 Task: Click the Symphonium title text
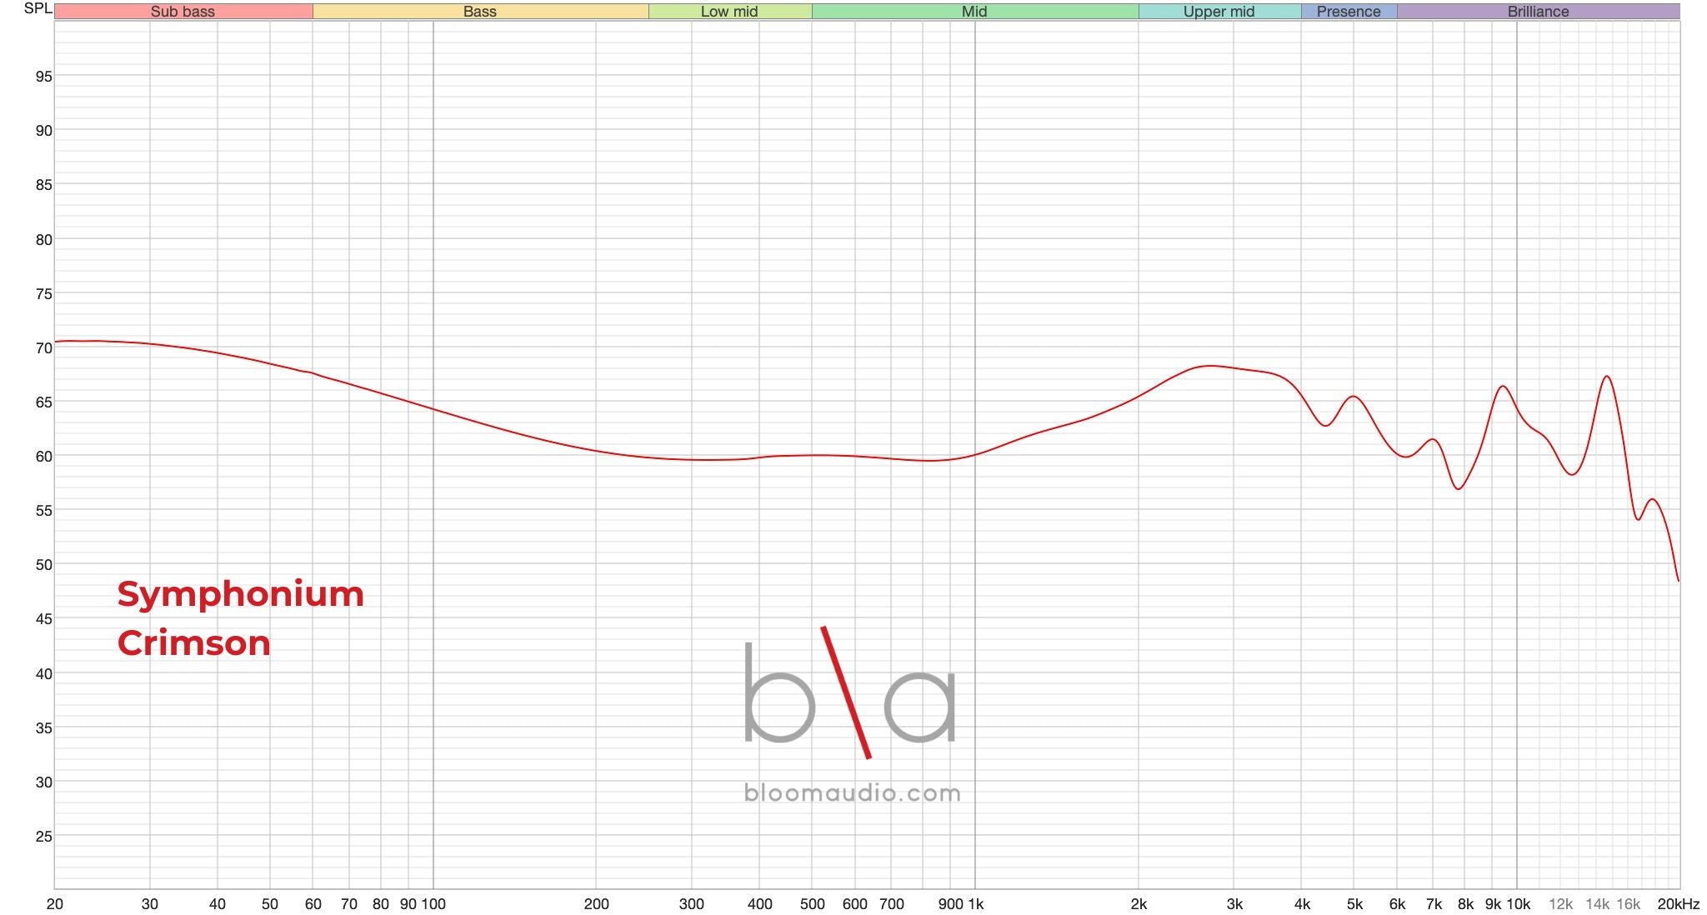click(240, 595)
